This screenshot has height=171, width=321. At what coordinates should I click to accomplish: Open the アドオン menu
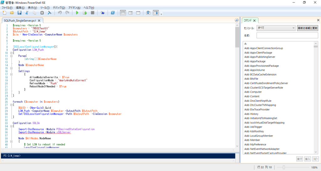[74, 8]
